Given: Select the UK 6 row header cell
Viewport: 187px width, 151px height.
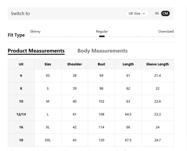Looking at the screenshot, I should (21, 76).
